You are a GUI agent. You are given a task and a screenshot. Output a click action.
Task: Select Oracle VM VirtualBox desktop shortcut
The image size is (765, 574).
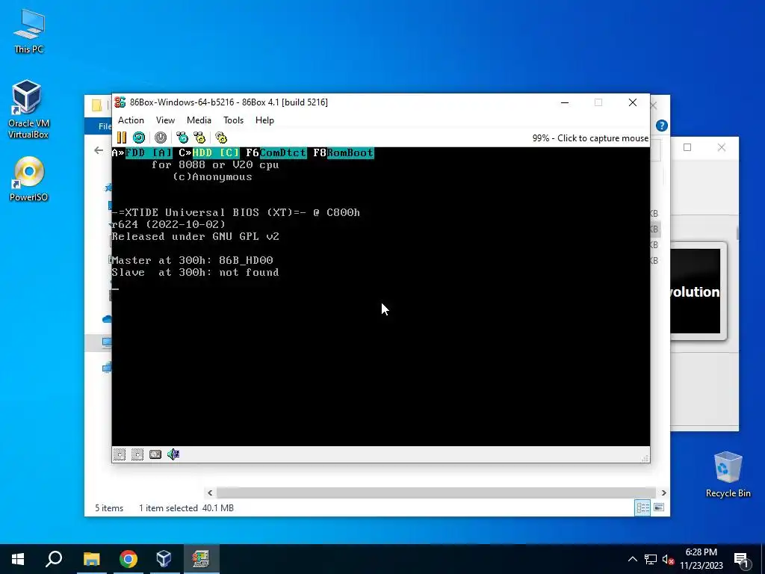coord(28,109)
